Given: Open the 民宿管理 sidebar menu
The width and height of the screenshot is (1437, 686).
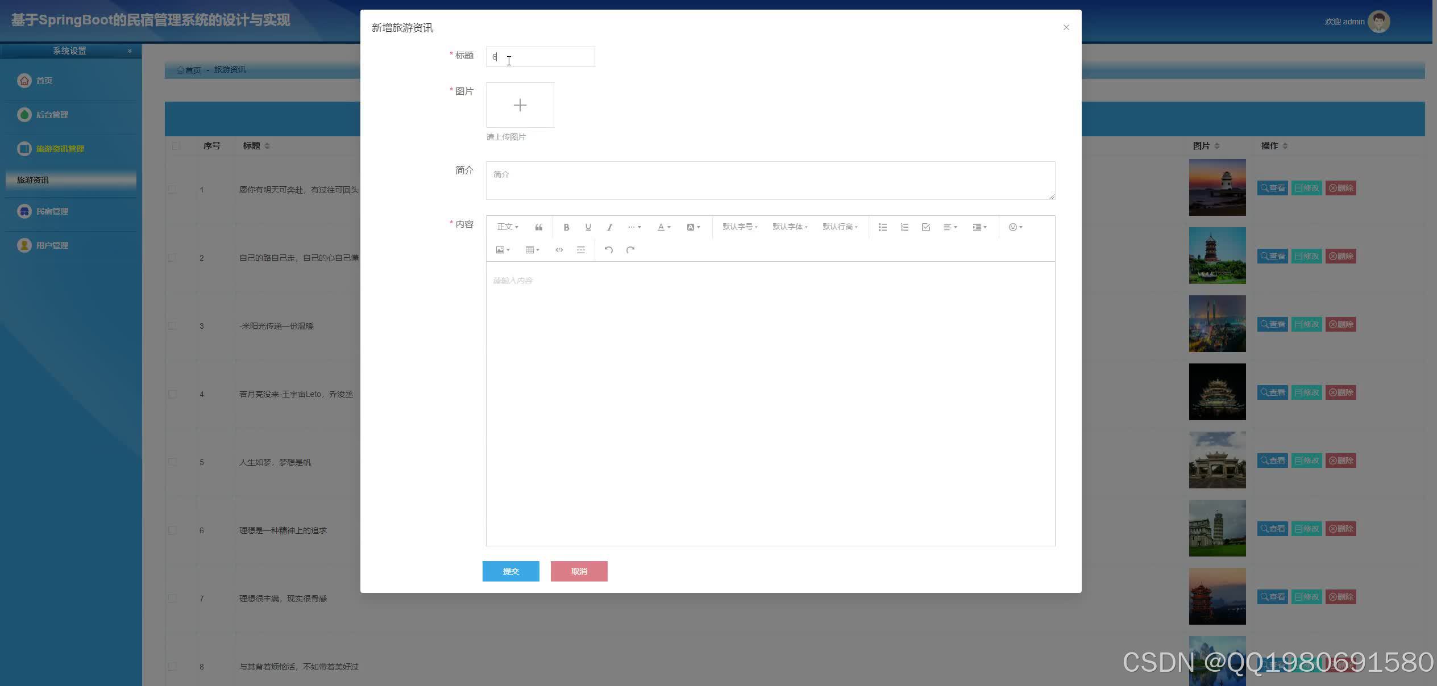Looking at the screenshot, I should coord(52,211).
